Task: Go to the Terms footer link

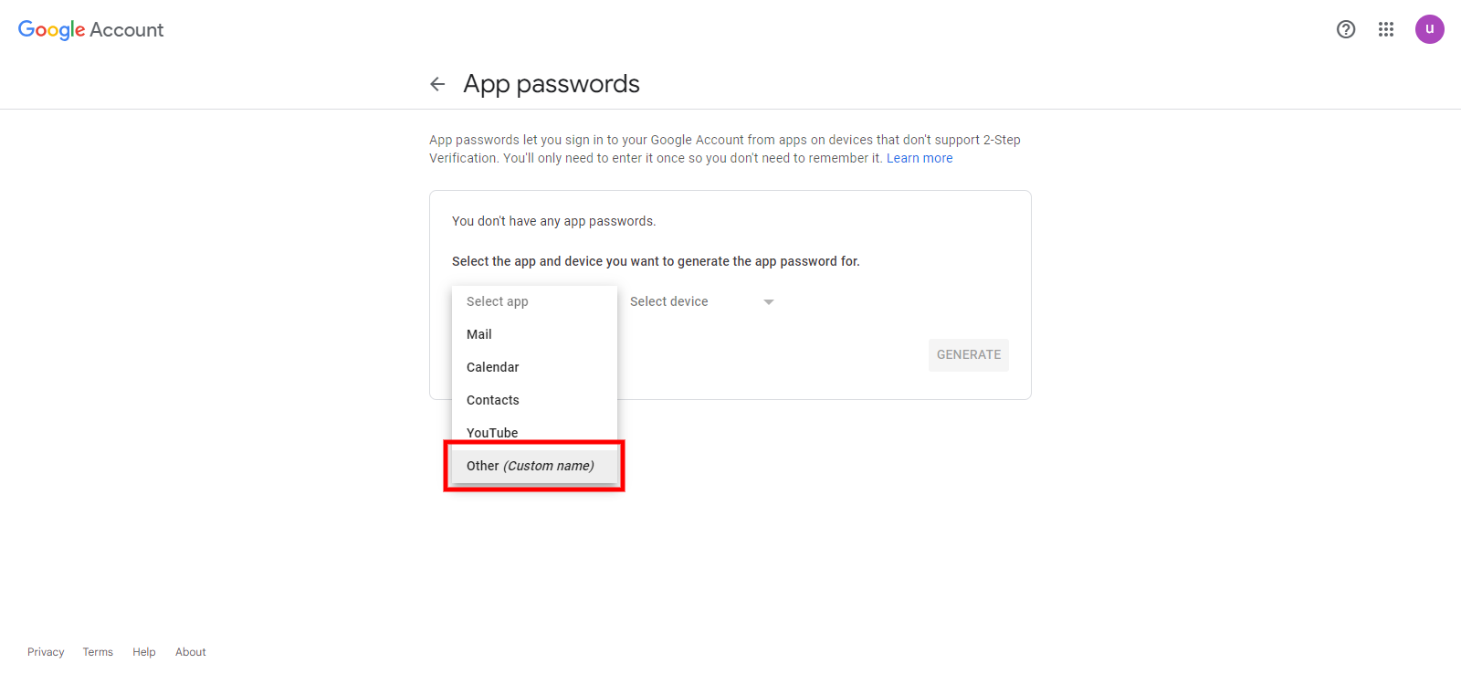Action: pyautogui.click(x=98, y=652)
